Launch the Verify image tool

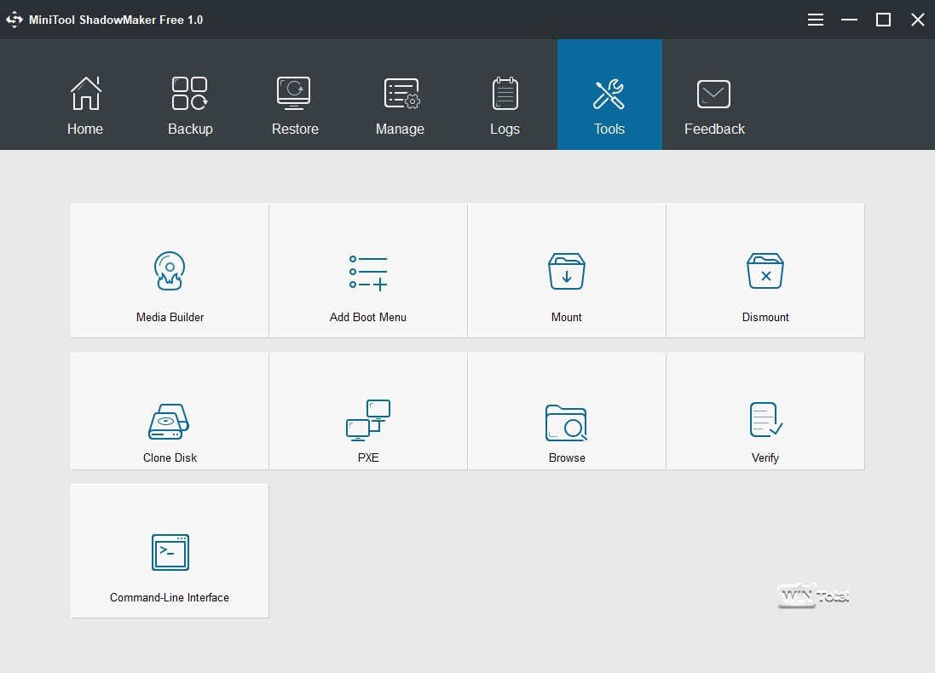[x=765, y=411]
